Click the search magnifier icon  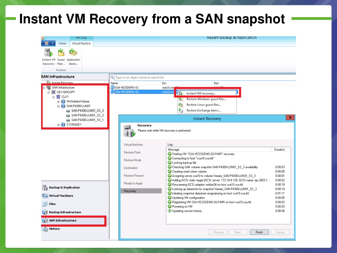point(112,77)
